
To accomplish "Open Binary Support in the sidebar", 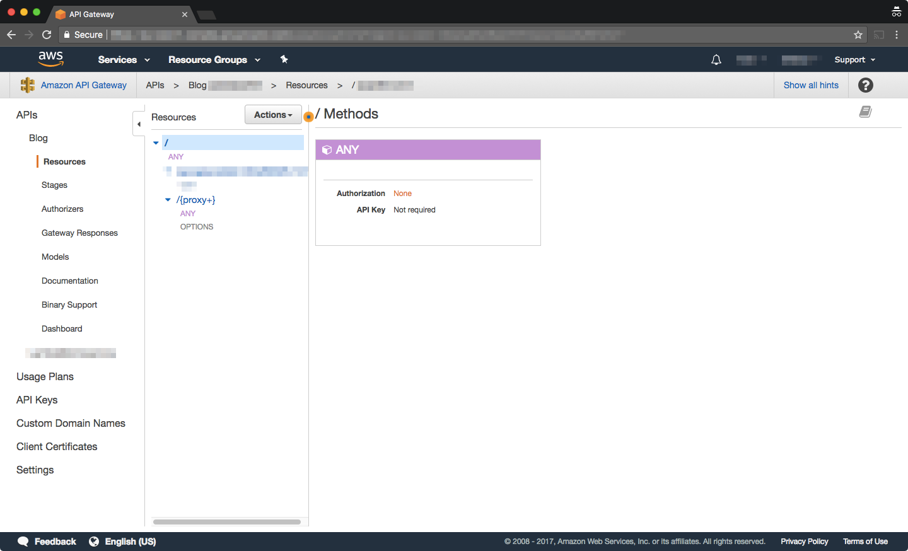I will [69, 305].
